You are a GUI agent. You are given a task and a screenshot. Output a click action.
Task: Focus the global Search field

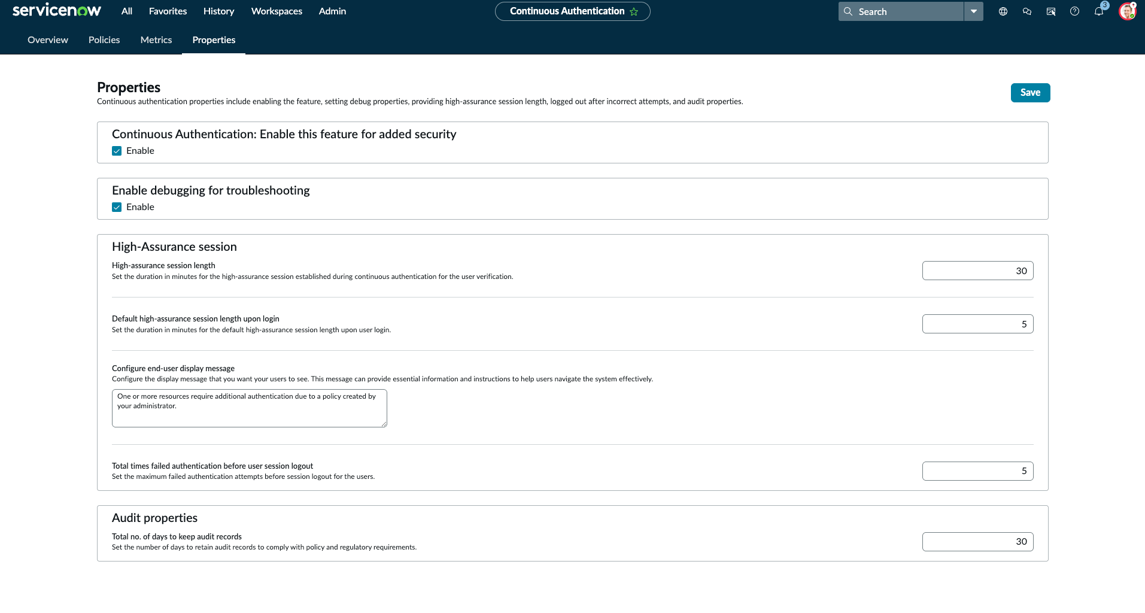pos(901,11)
